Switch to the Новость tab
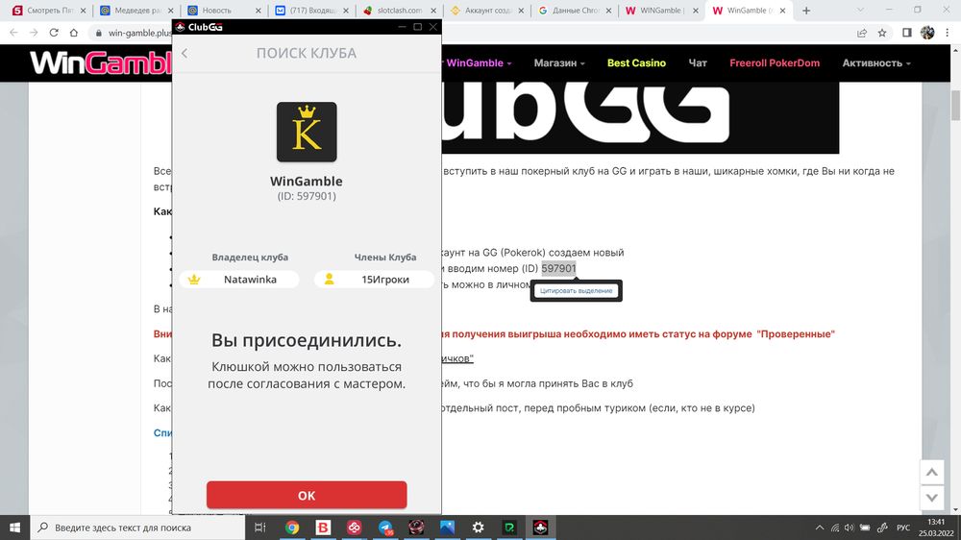The width and height of the screenshot is (961, 540). (224, 11)
